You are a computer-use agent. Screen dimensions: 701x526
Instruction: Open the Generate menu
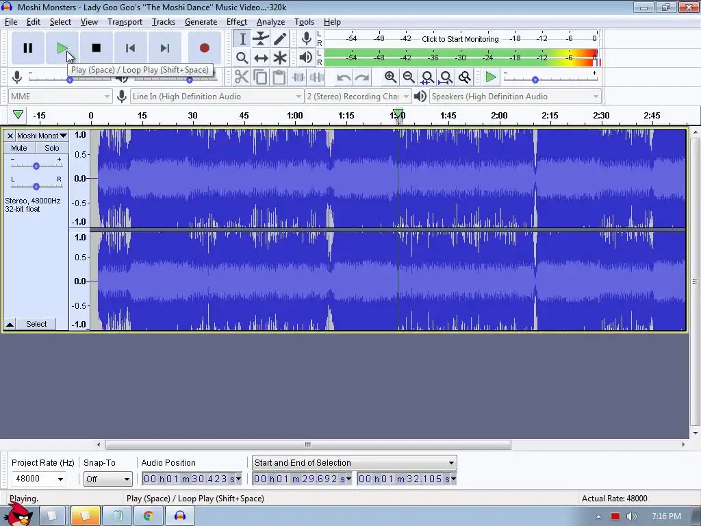click(201, 22)
